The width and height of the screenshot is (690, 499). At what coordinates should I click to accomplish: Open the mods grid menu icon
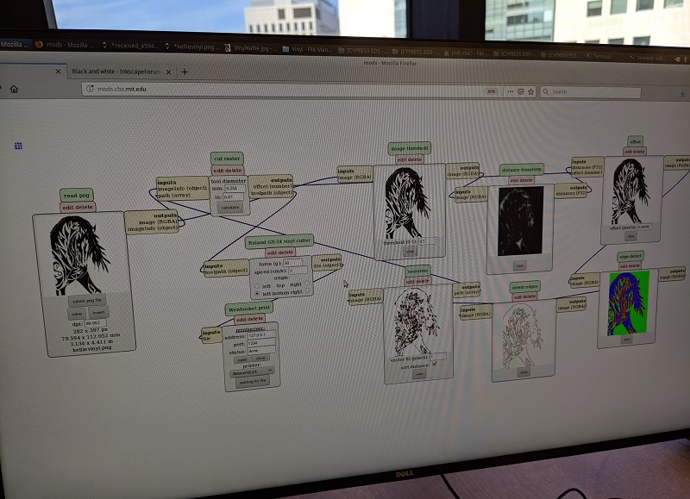click(x=18, y=146)
